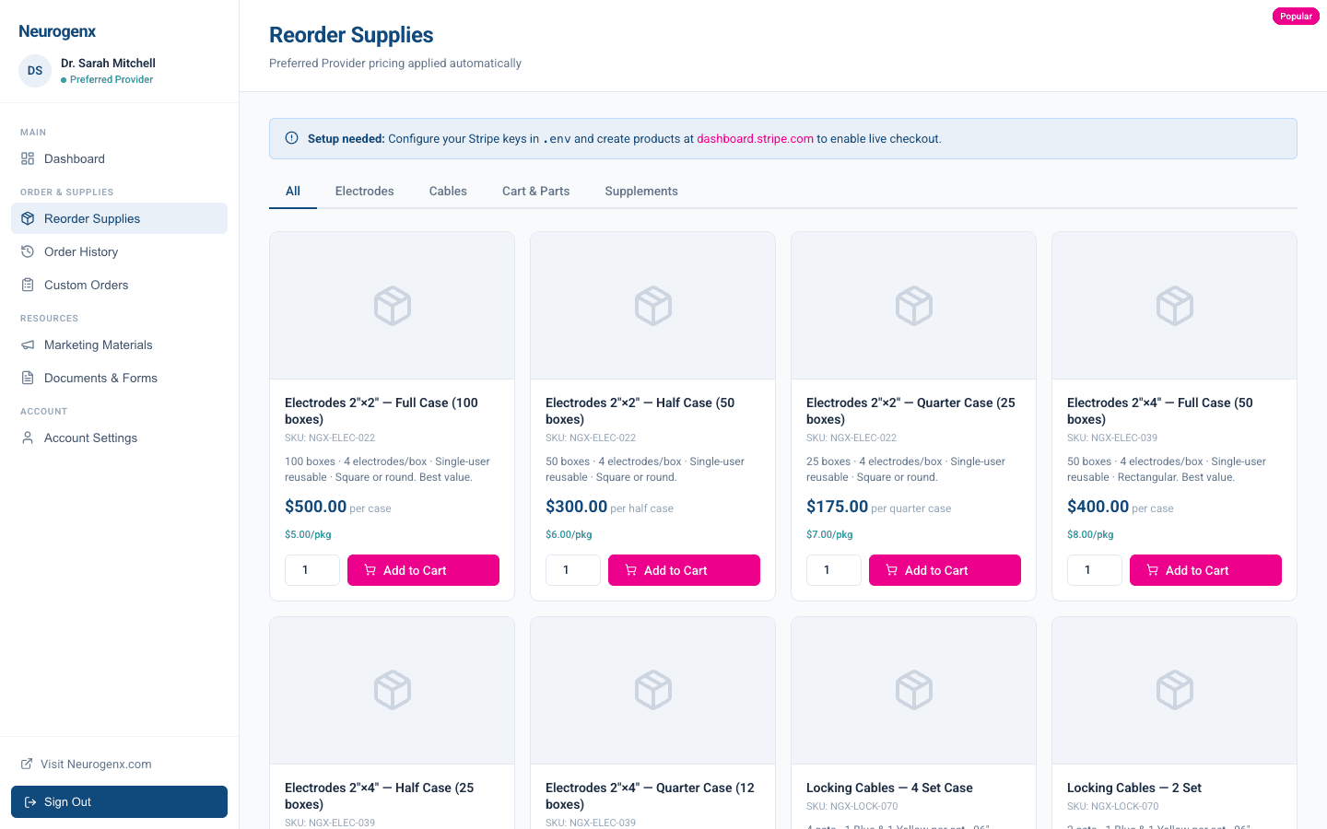Screen dimensions: 1327x829
Task: Click the Documents & Forms icon
Action: coord(29,378)
